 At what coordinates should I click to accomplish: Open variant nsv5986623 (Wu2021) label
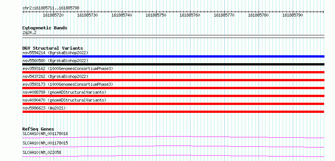44,108
